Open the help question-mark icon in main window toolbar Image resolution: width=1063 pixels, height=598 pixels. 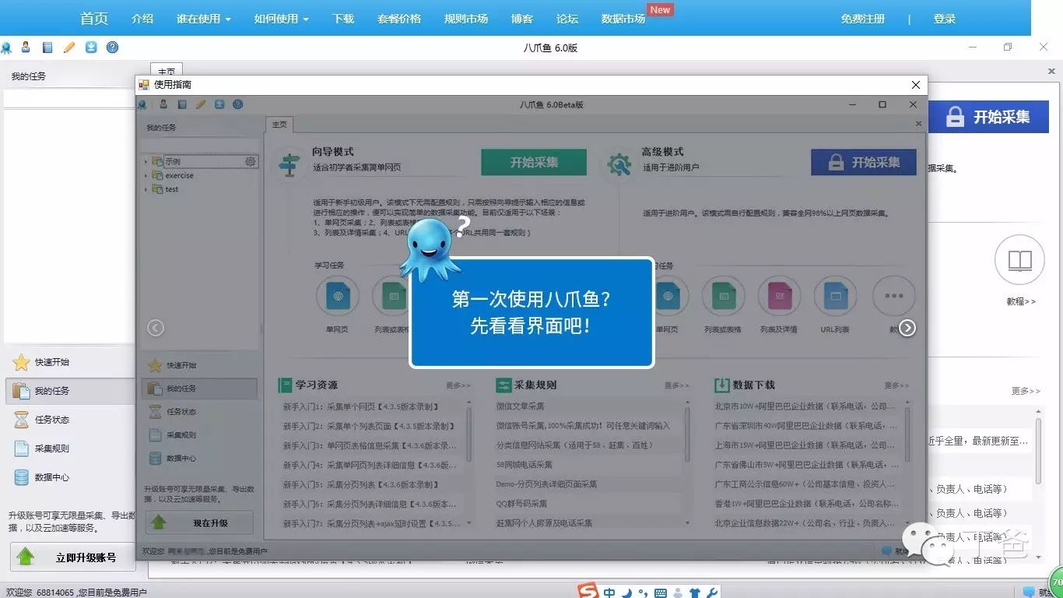tap(113, 47)
